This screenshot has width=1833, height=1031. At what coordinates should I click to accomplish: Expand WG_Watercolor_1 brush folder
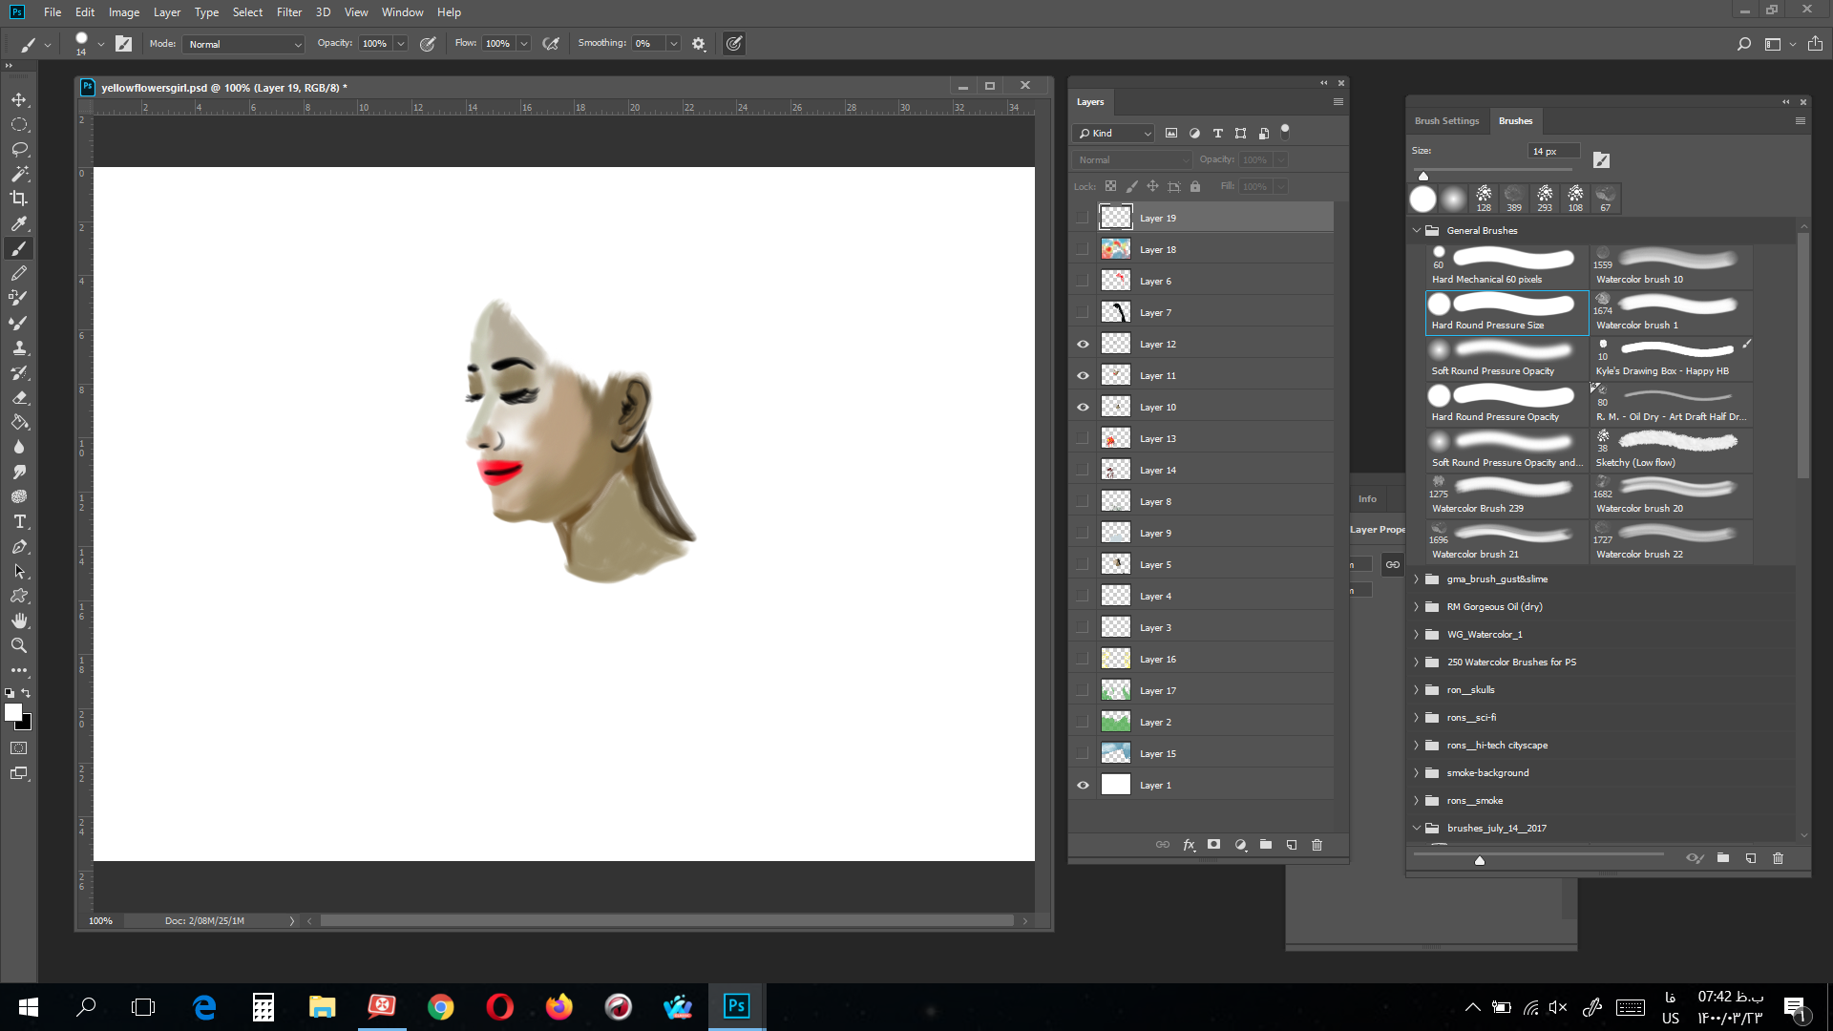point(1417,635)
